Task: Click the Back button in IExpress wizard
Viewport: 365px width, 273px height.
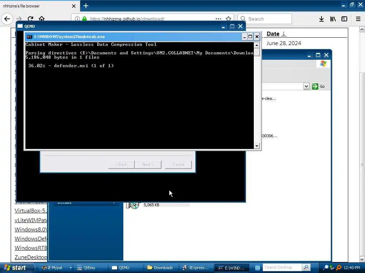Action: [121, 164]
